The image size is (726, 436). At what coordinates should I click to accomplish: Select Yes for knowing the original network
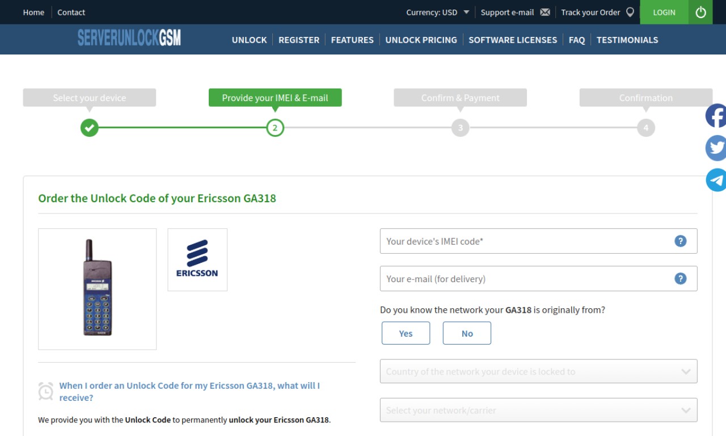pos(406,333)
